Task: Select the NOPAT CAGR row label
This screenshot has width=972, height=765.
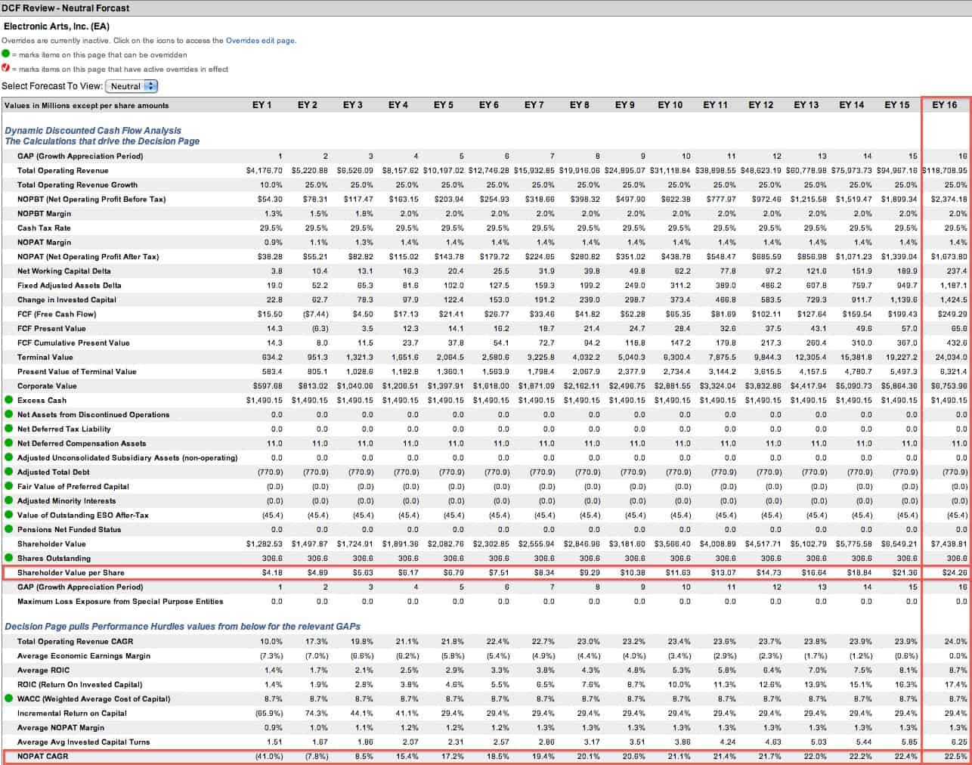Action: tap(42, 756)
